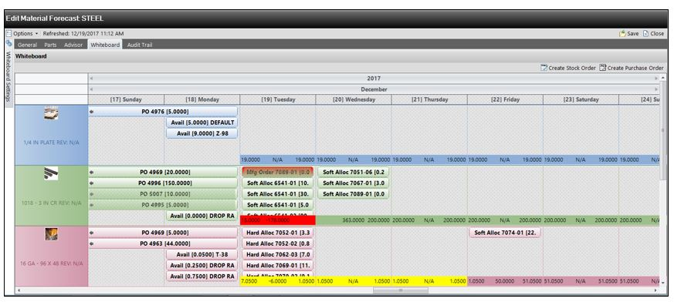
Task: Select Avail [0.0500] T-38 item
Action: click(202, 255)
